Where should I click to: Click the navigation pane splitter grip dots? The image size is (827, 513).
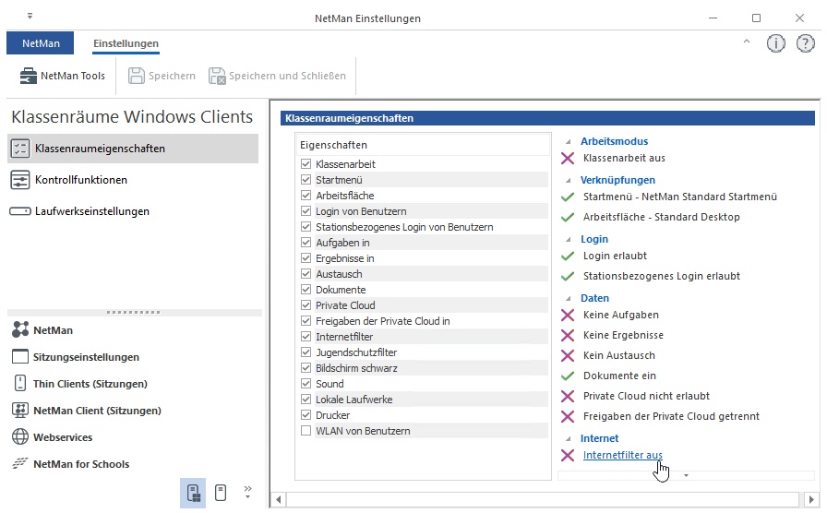[x=134, y=312]
